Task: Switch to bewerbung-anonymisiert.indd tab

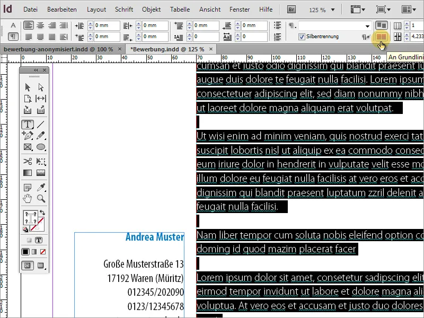Action: coord(58,49)
